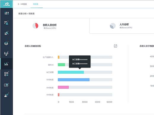The height and width of the screenshot is (115, 154).
Task: Click the 6000 axis value
Action: (109, 102)
